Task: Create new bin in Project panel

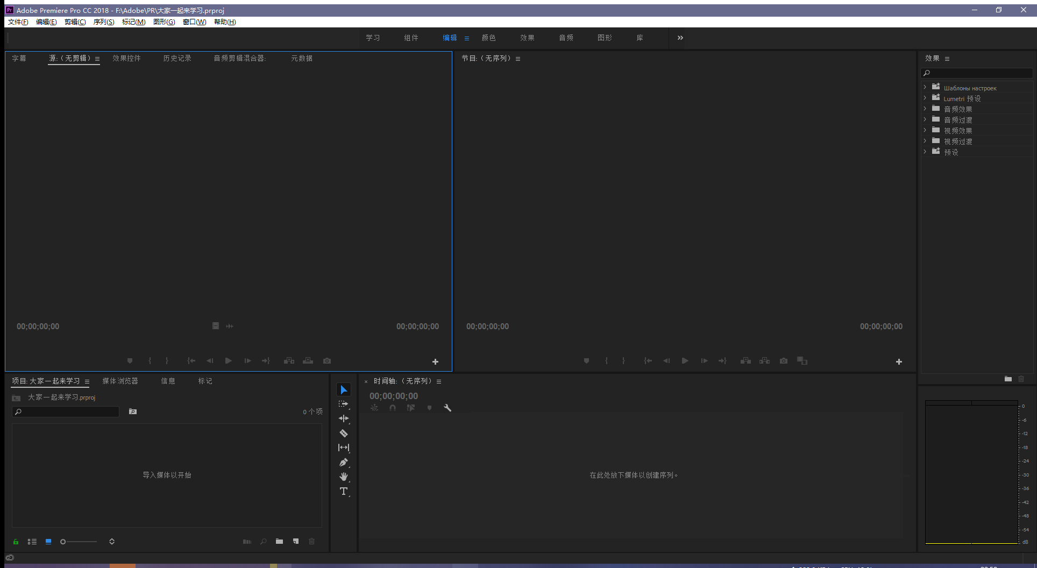Action: [x=279, y=542]
